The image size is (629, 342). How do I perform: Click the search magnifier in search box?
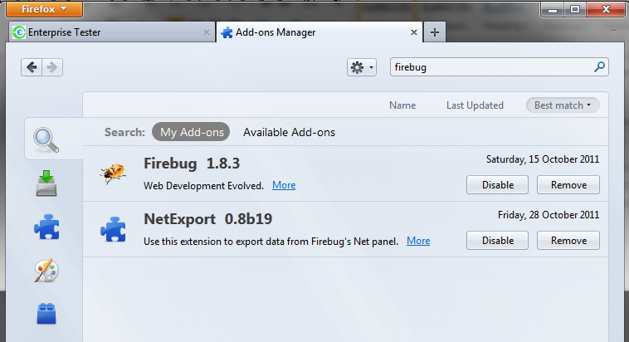pos(599,67)
